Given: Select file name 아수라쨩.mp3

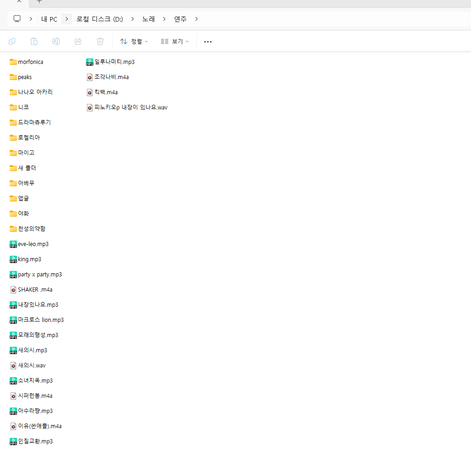Looking at the screenshot, I should [x=35, y=411].
